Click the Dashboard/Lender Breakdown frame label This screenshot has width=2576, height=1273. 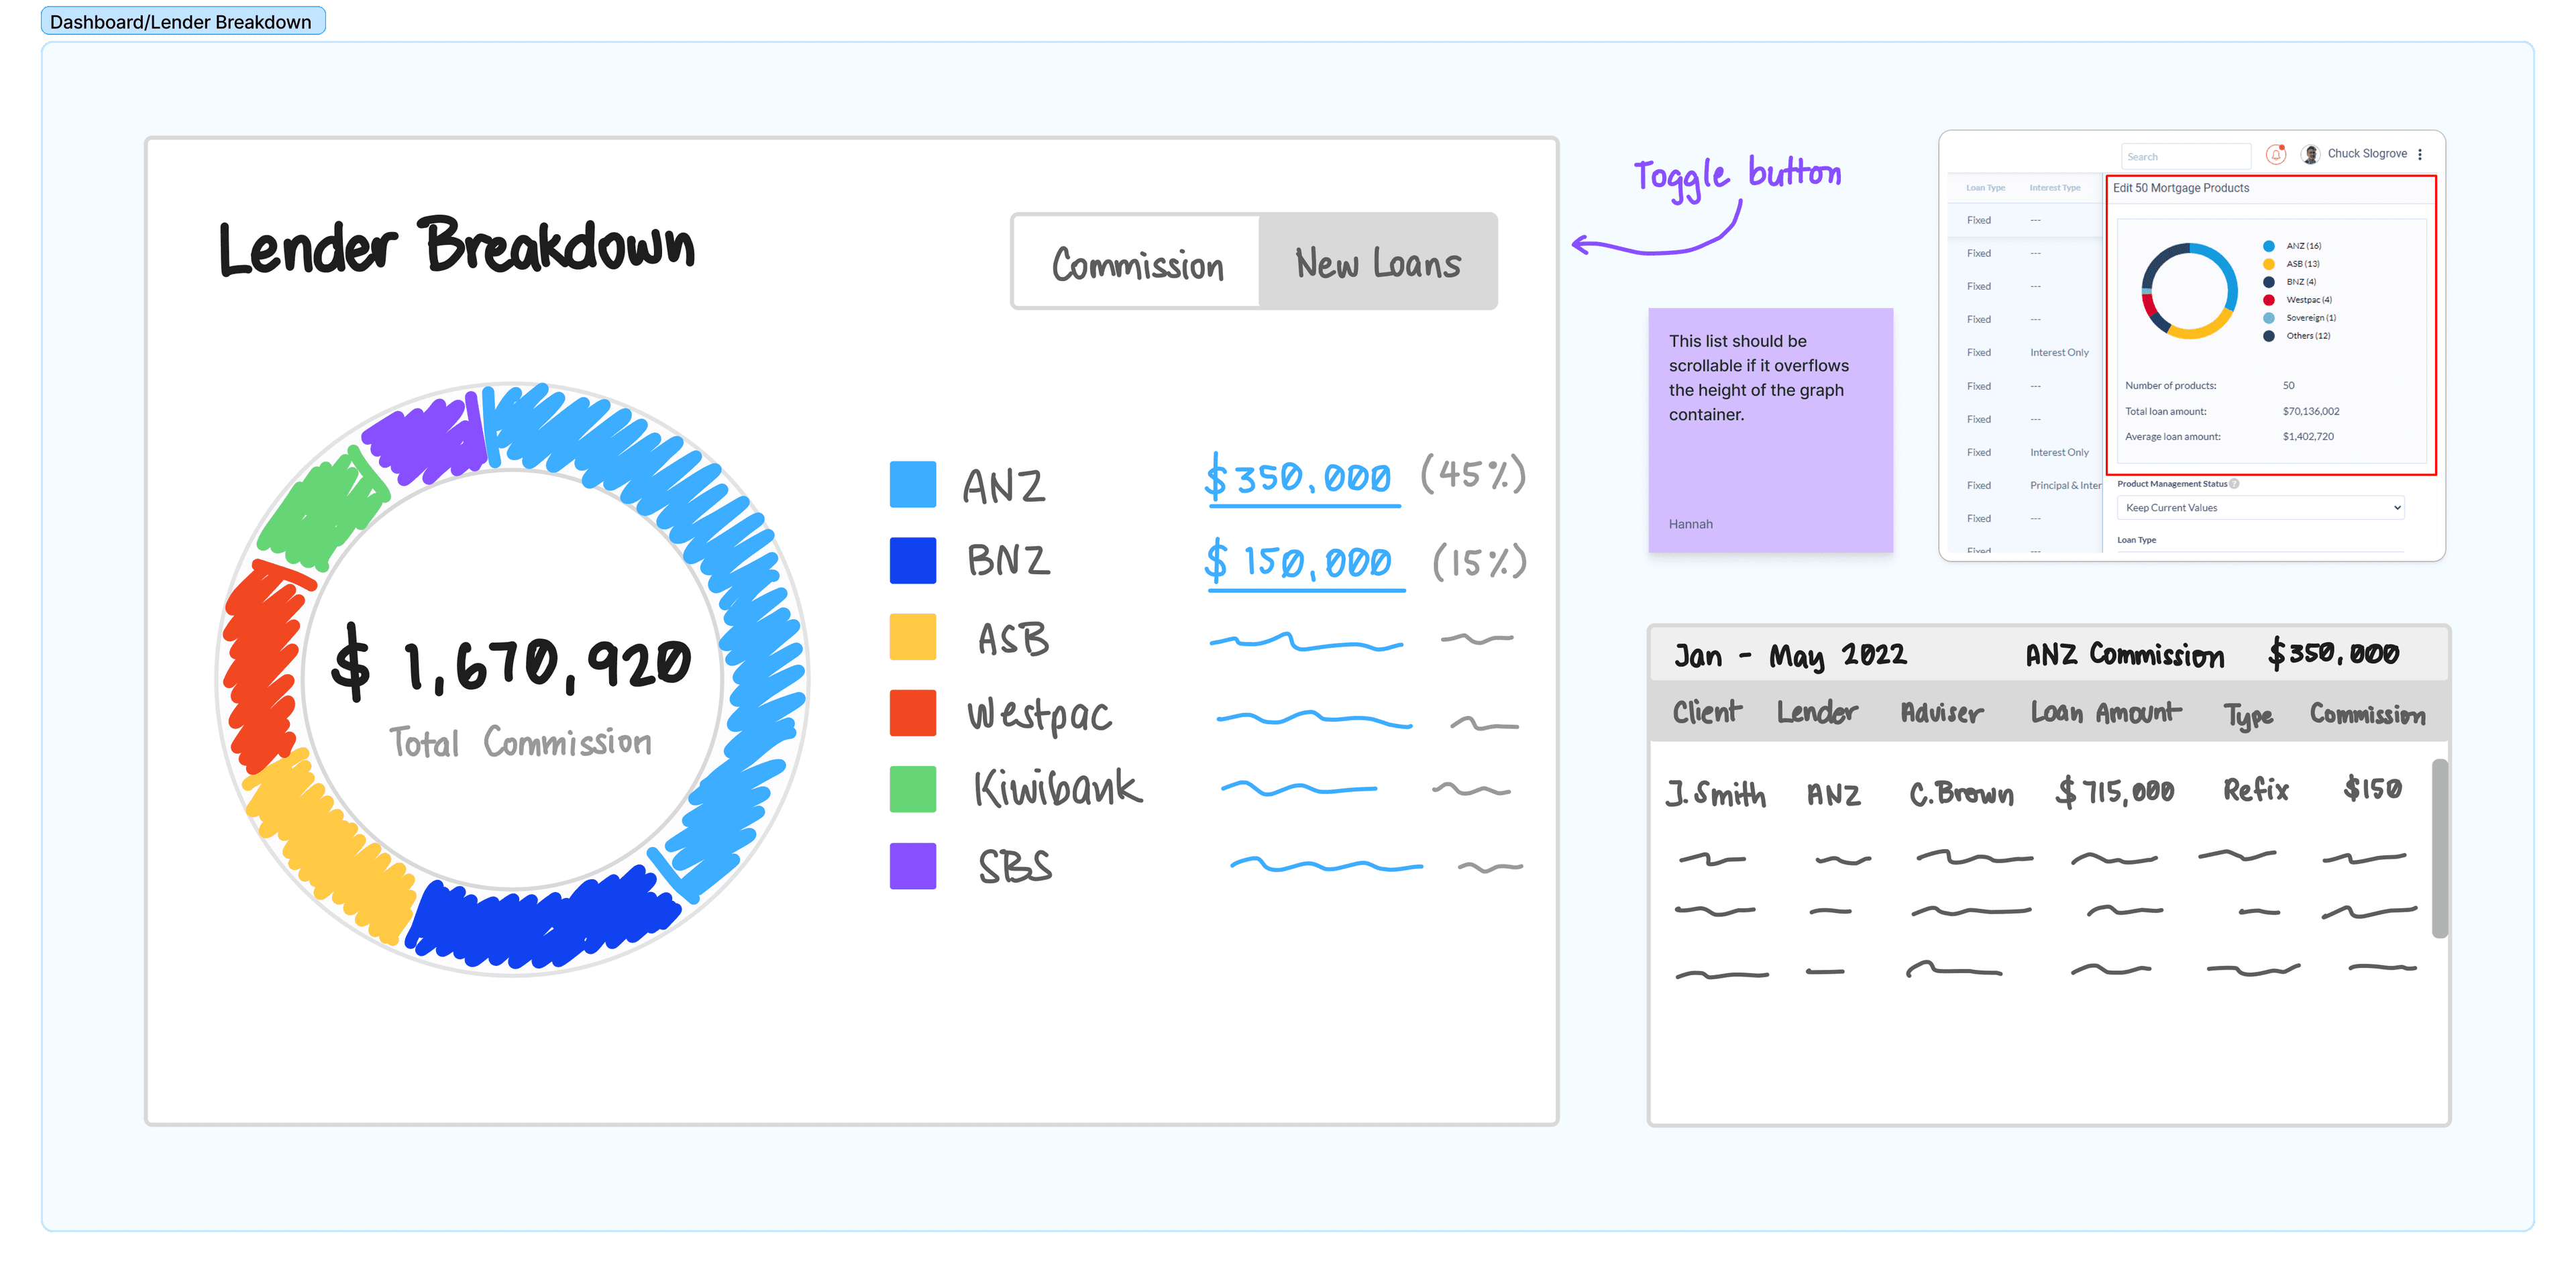click(x=182, y=21)
